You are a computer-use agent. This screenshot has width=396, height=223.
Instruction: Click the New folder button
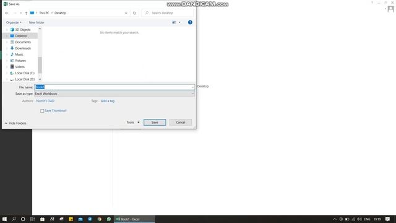click(x=37, y=22)
